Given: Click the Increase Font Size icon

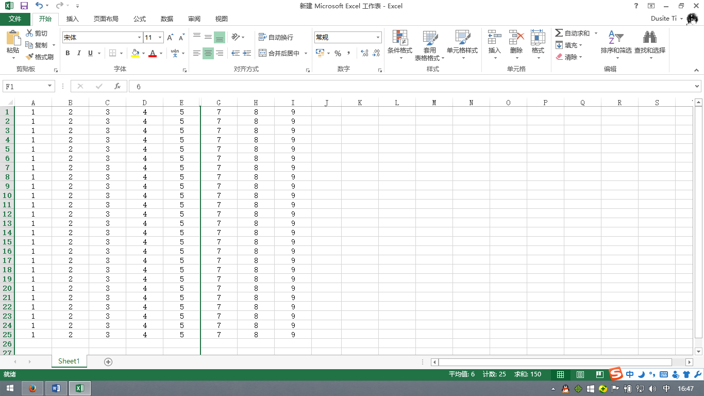Looking at the screenshot, I should (x=170, y=38).
